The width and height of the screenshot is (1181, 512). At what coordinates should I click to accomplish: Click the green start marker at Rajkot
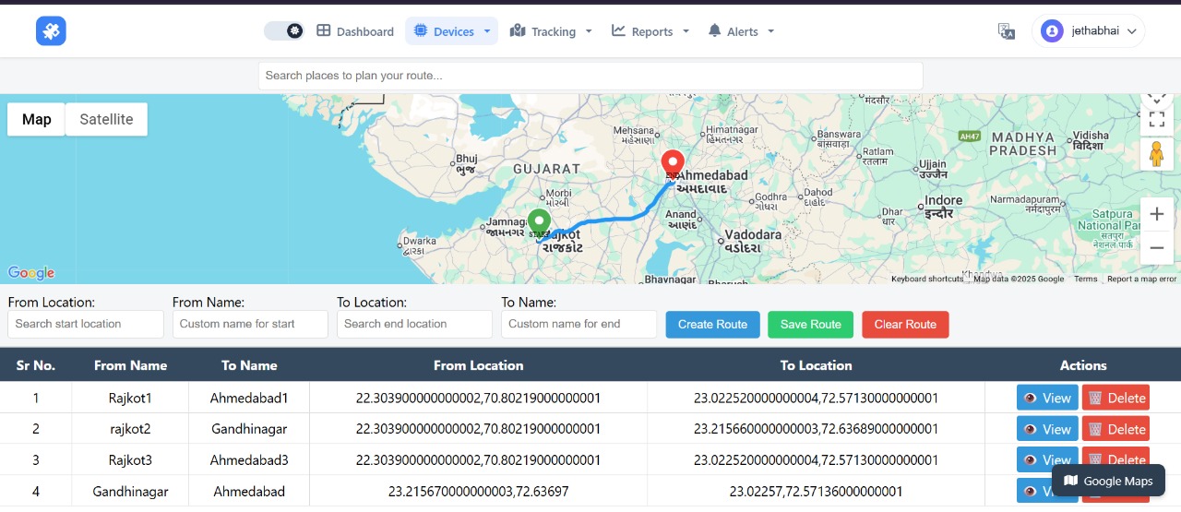539,223
